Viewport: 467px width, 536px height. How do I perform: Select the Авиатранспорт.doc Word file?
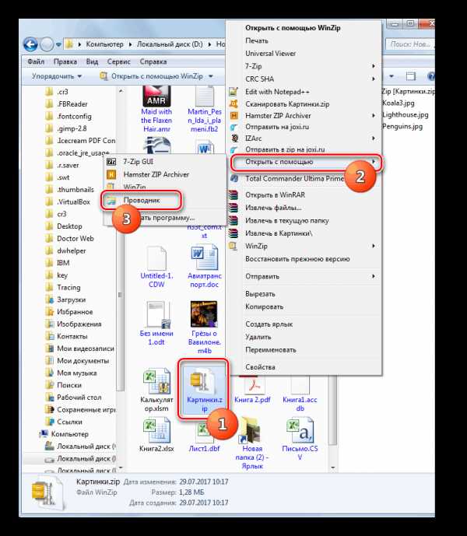(x=204, y=267)
